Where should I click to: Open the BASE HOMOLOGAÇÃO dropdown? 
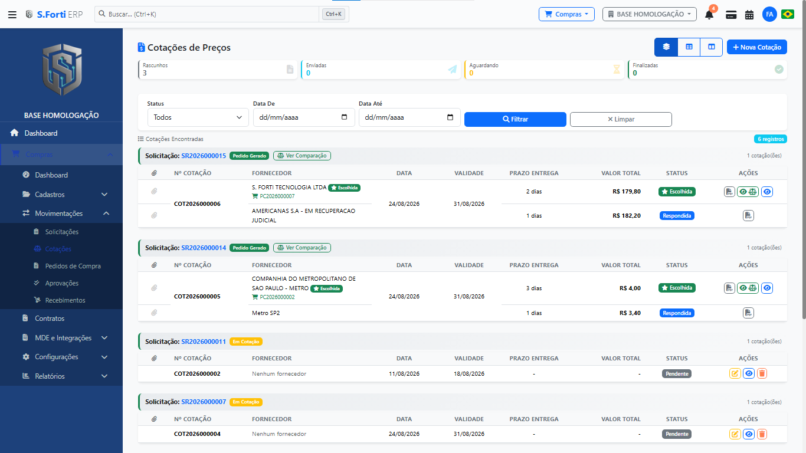650,14
